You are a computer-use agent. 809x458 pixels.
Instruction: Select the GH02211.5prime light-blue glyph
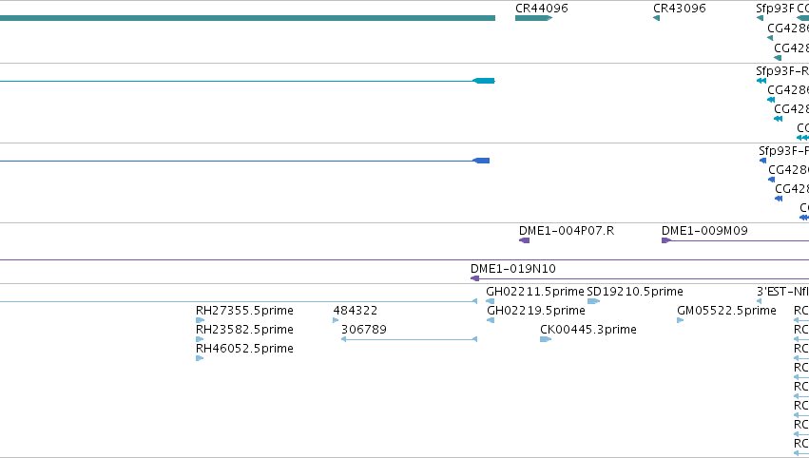(491, 301)
